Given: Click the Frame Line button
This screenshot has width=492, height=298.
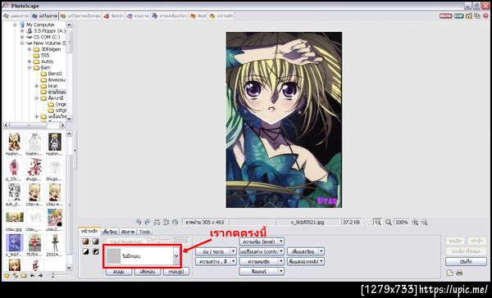Looking at the screenshot, I should pyautogui.click(x=147, y=272).
